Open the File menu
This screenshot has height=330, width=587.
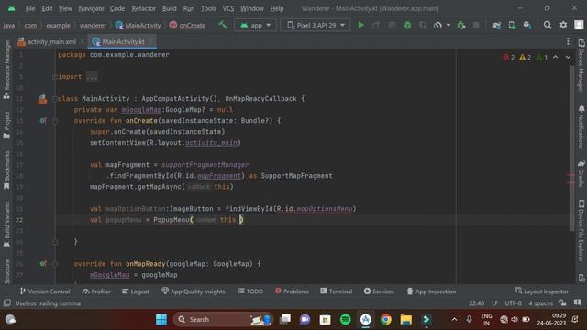click(30, 8)
